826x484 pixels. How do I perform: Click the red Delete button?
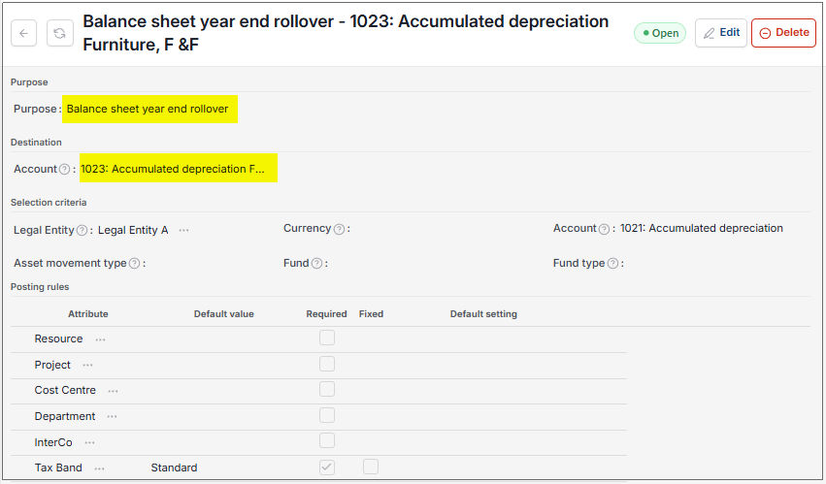[784, 33]
